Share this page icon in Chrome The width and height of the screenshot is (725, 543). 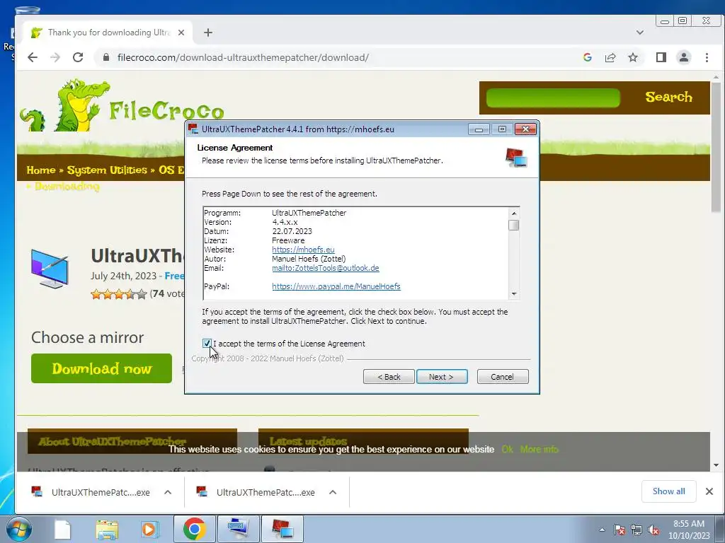(610, 57)
